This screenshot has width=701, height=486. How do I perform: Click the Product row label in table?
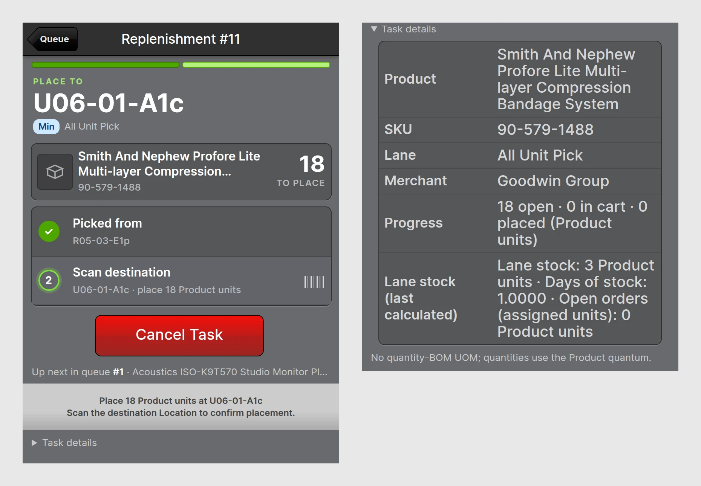(410, 79)
